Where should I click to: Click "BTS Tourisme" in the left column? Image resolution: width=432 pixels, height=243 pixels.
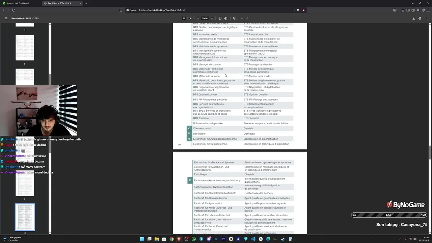(201, 118)
